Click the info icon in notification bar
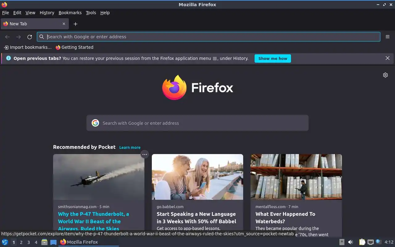 [x=8, y=58]
